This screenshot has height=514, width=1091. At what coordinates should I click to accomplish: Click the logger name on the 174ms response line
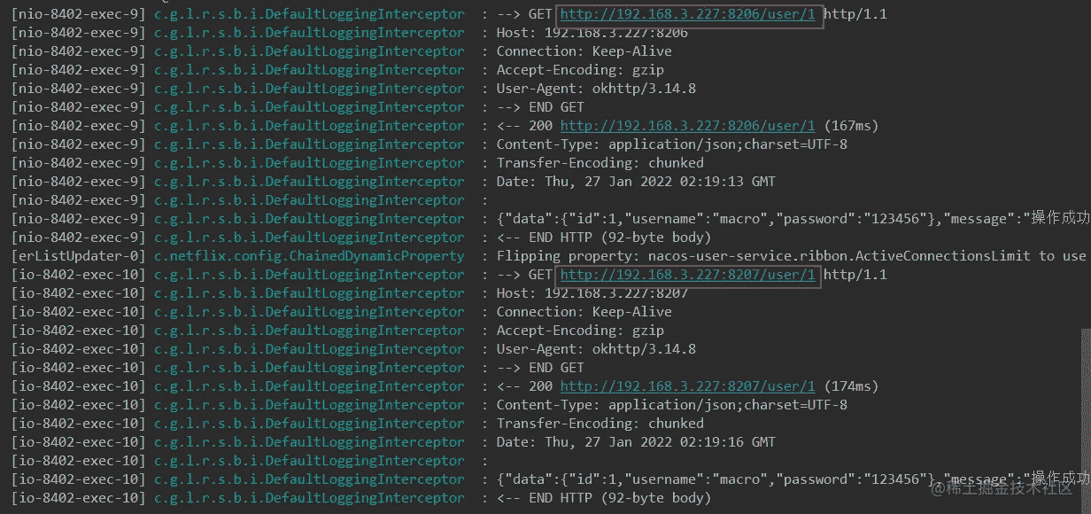(x=309, y=386)
